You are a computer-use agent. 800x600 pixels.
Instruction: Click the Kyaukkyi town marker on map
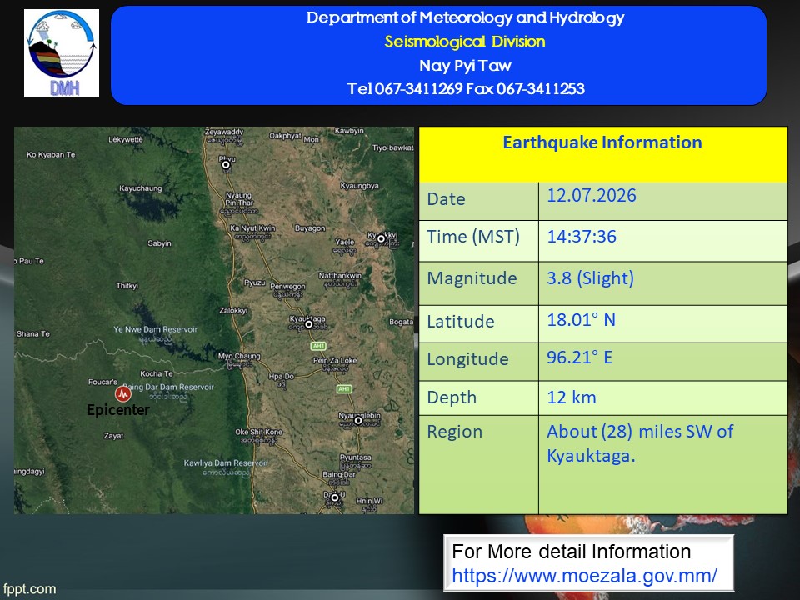381,238
